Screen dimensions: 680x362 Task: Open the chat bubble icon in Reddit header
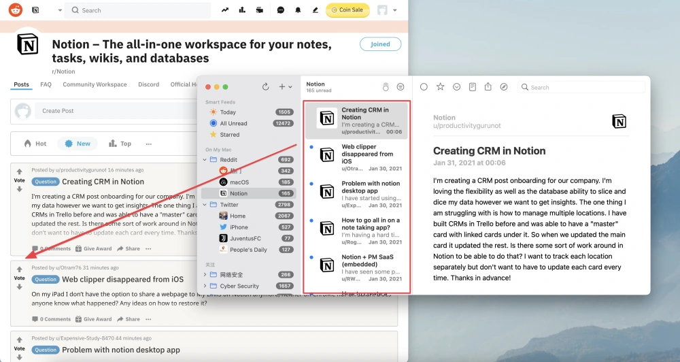pos(281,10)
